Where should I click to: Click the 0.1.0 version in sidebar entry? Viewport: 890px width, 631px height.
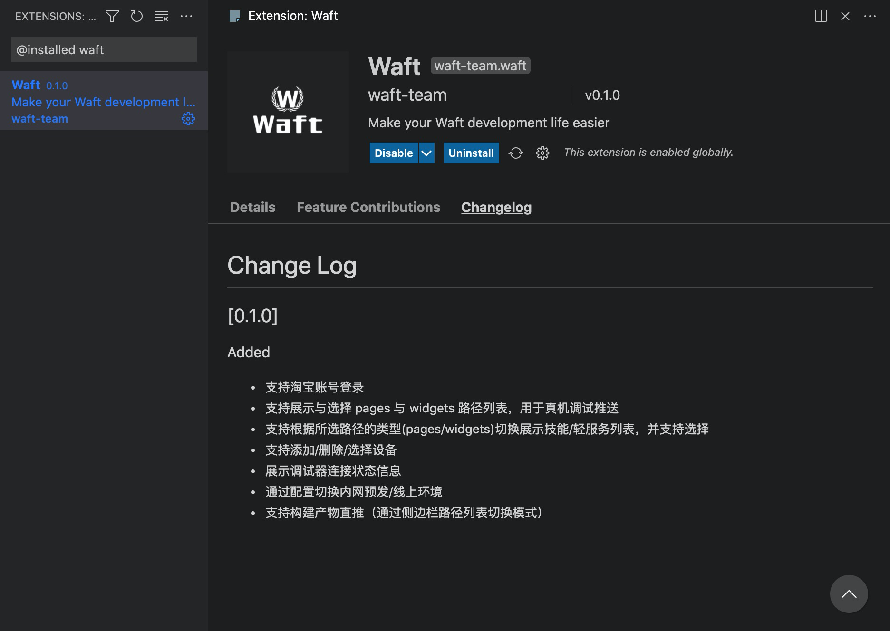point(57,86)
